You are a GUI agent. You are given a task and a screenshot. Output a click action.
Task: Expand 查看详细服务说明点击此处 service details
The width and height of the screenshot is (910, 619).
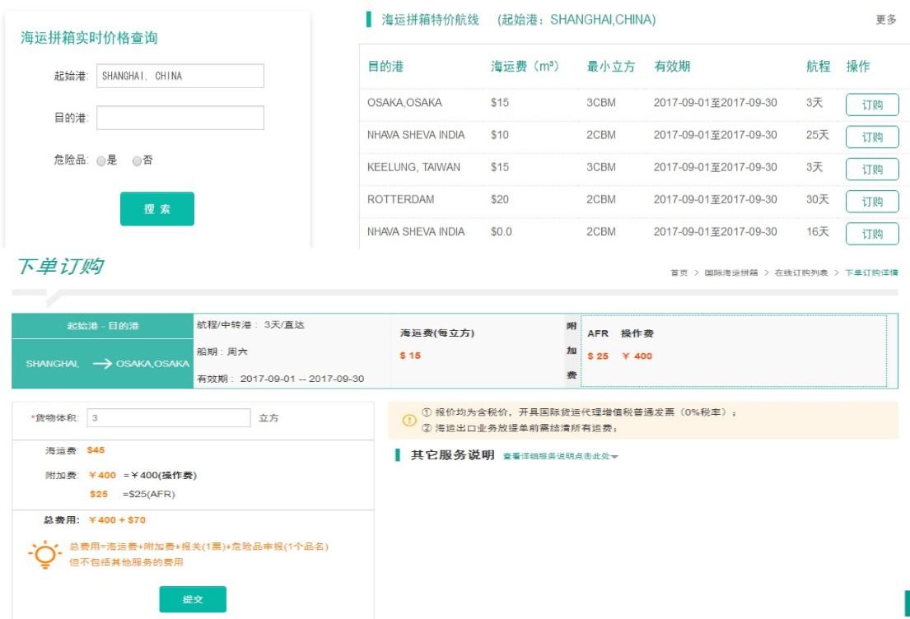pyautogui.click(x=561, y=457)
